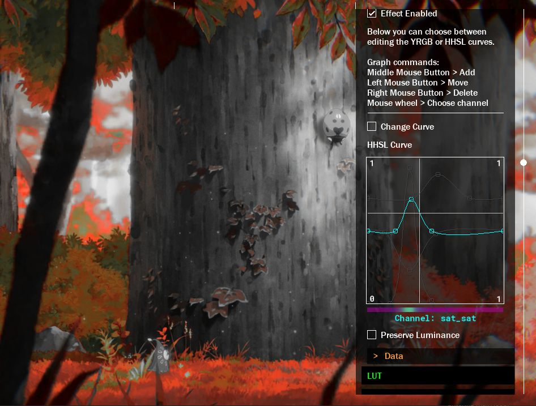Screen dimensions: 536x406
Task: Click the cyan curve's left edge endpoint
Action: [368, 231]
